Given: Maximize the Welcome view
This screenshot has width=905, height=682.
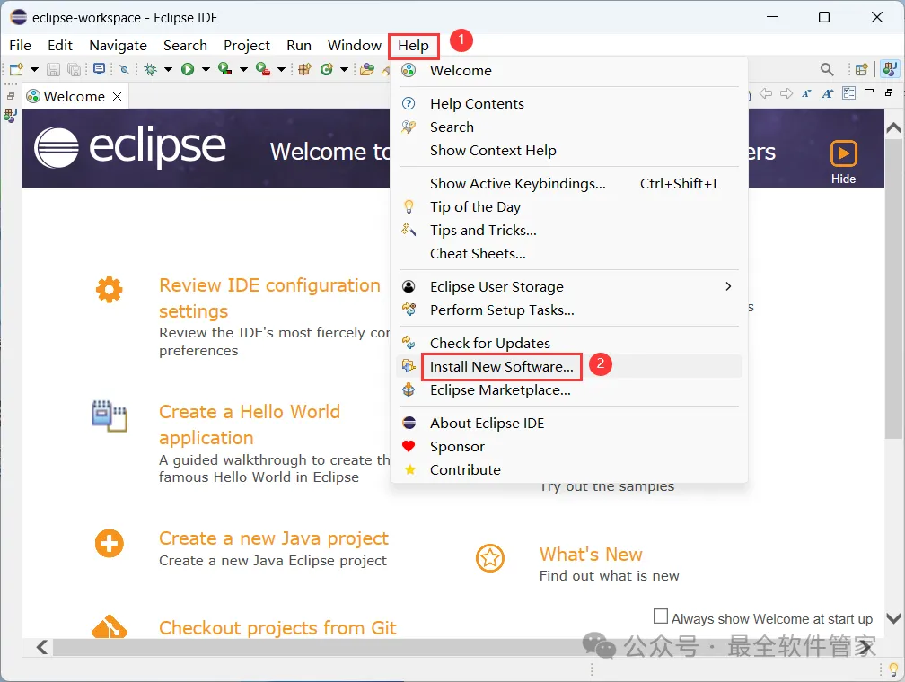Looking at the screenshot, I should click(889, 92).
